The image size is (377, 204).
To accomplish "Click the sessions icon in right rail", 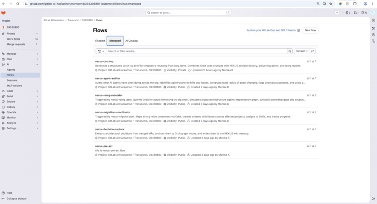I will point(373,41).
